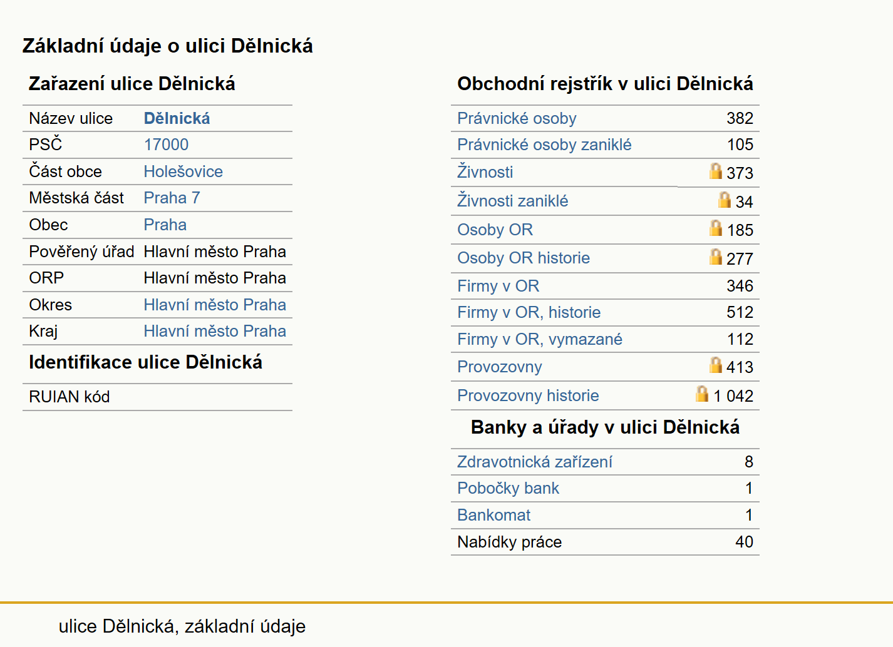Screen dimensions: 893x647
Task: Open the Bankomat link
Action: pyautogui.click(x=493, y=515)
